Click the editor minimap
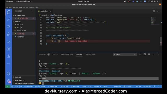167x94 pixels. pos(155,21)
